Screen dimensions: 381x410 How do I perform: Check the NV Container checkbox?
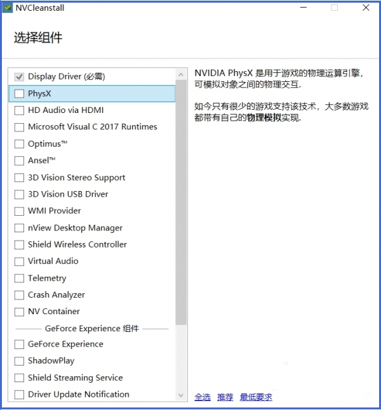[19, 312]
